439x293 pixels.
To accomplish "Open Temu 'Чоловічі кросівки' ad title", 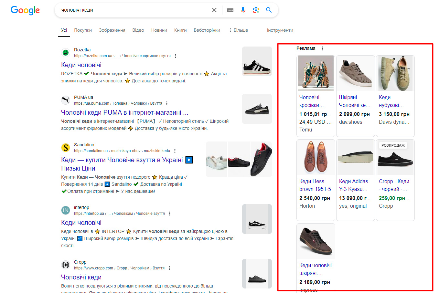I will click(312, 101).
